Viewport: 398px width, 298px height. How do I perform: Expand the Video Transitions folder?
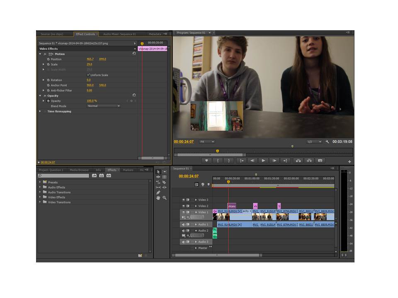click(40, 202)
